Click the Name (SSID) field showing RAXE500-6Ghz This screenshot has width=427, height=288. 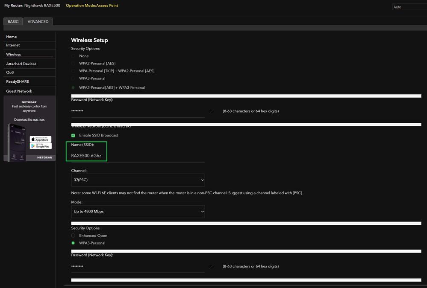pyautogui.click(x=86, y=155)
